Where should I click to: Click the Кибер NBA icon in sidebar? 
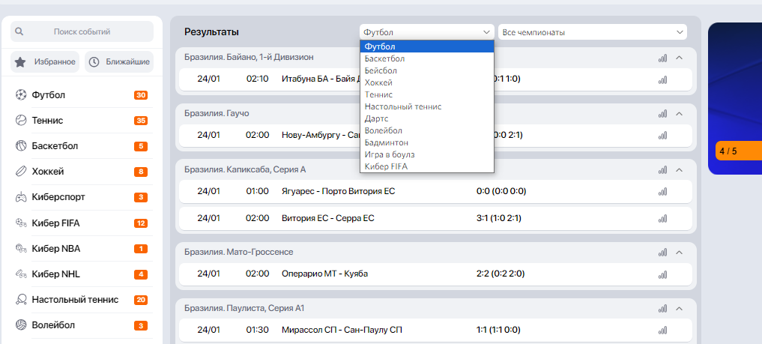pyautogui.click(x=20, y=249)
